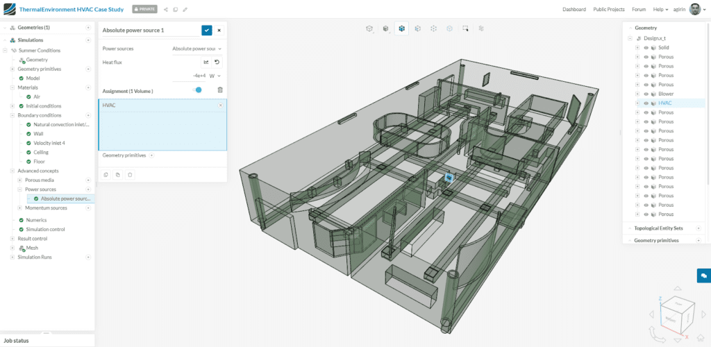Click the translucent render mode icon
Image resolution: width=711 pixels, height=347 pixels.
click(x=449, y=28)
